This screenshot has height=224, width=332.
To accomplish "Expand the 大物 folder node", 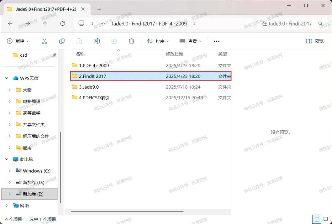I will [x=10, y=90].
